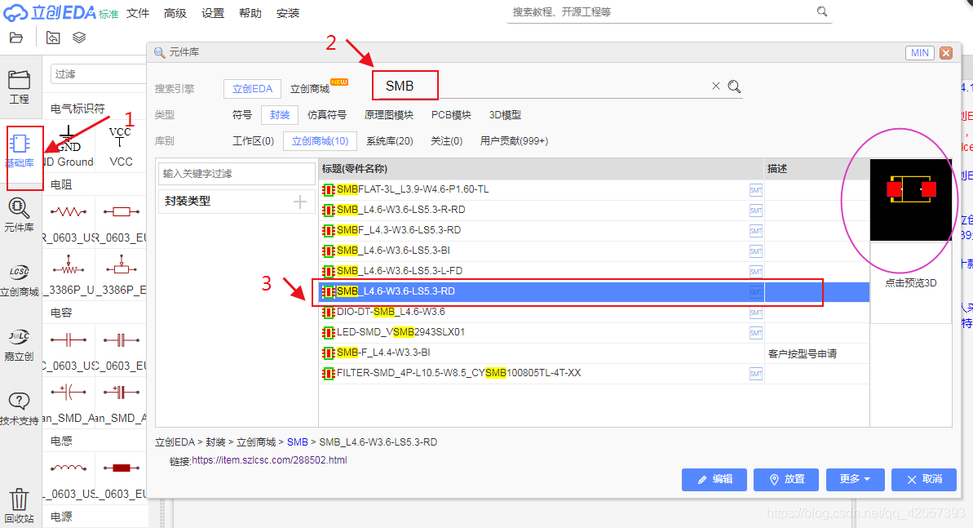The image size is (973, 528).
Task: Select row SMB_L4.6-W3.6-LS5.3-R-RD
Action: tap(594, 210)
